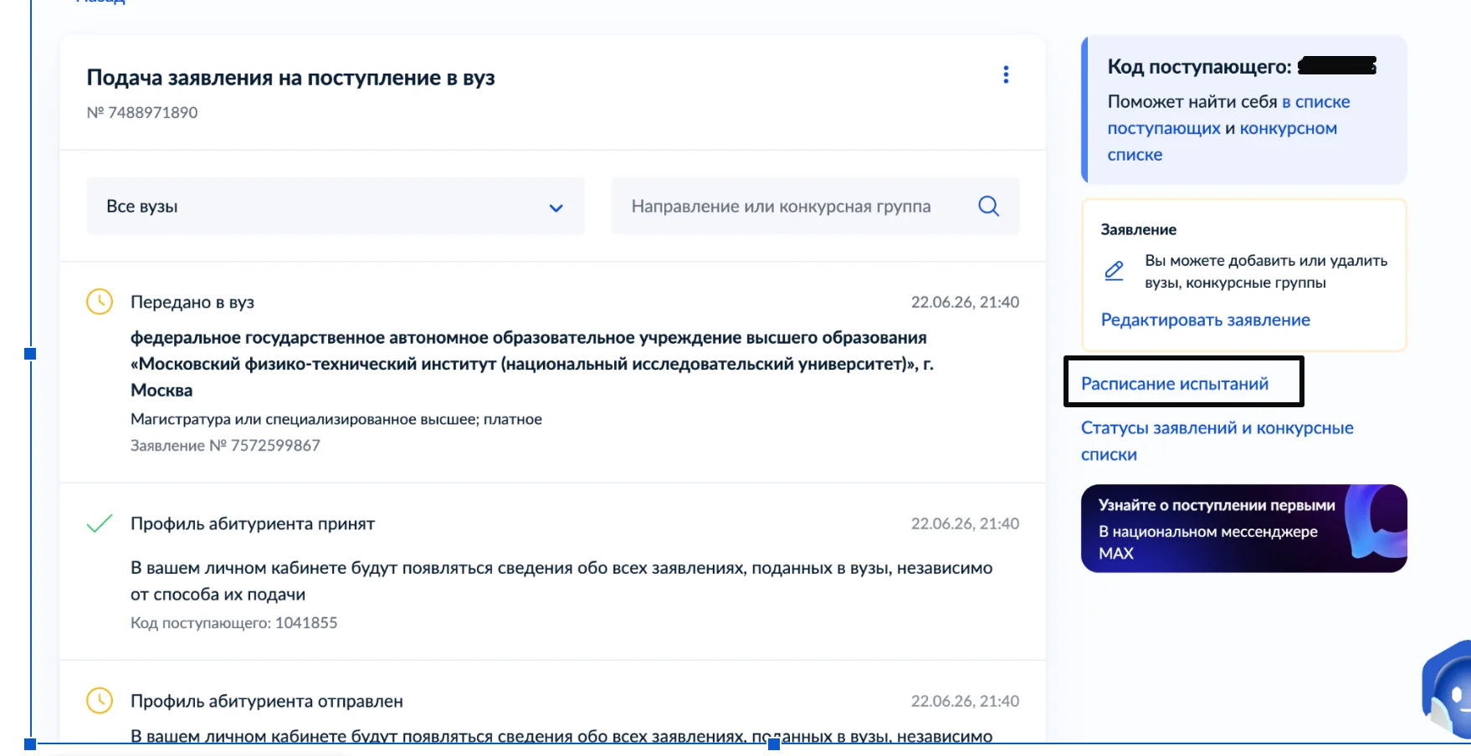1471x756 pixels.
Task: Click Заявление № 7572599867 text
Action: pos(225,445)
